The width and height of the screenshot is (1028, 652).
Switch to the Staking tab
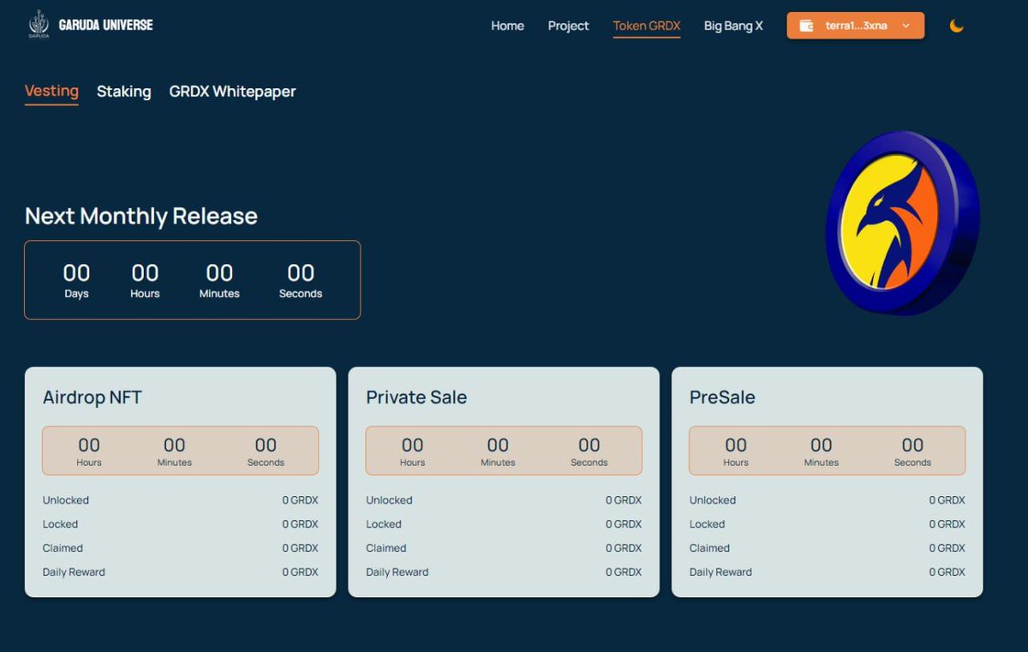(x=123, y=91)
